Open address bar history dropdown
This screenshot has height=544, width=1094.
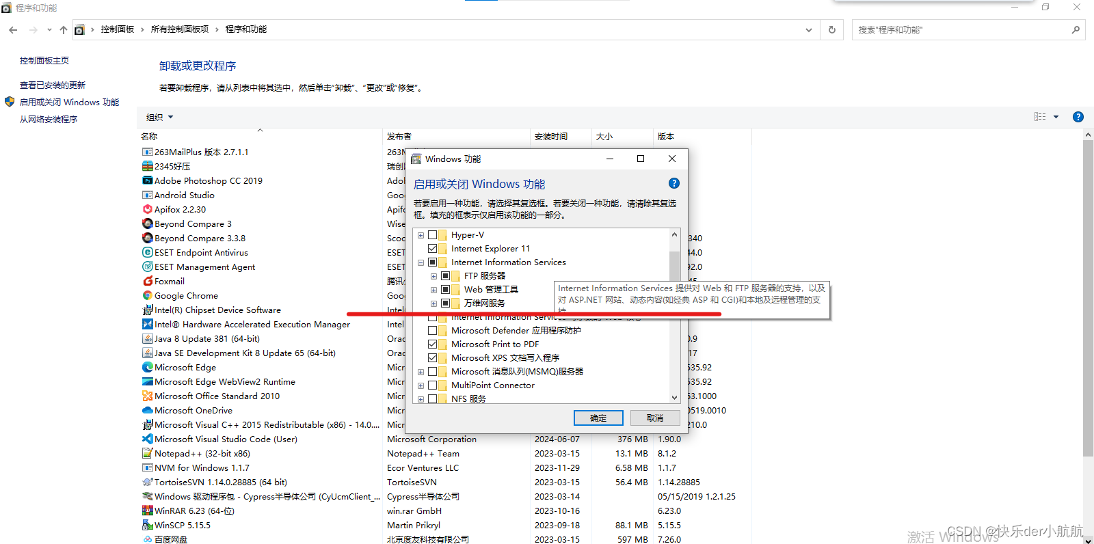[809, 29]
